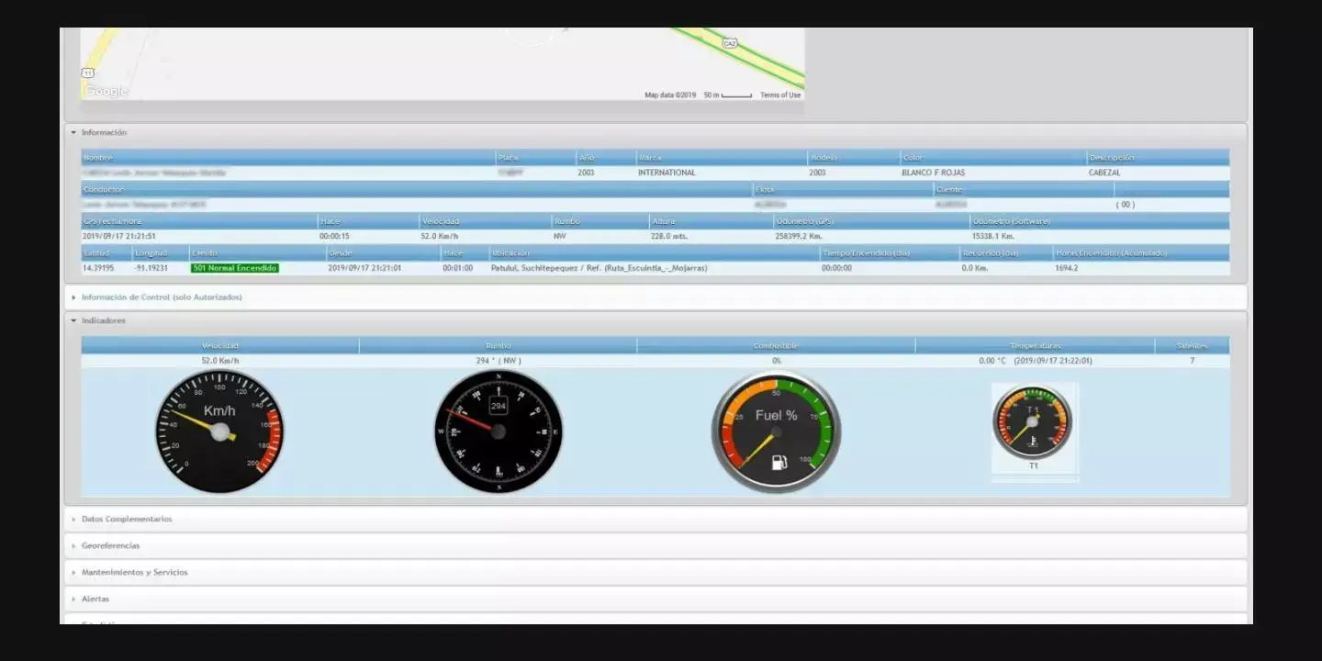Click the compass heading gauge showing 294

(499, 431)
